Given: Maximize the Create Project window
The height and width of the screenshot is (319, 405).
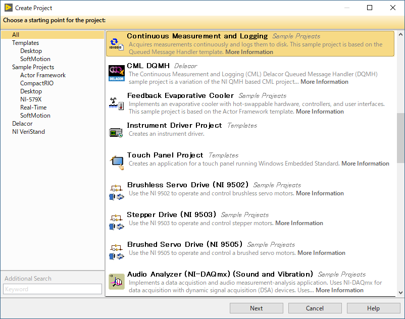Looking at the screenshot, I should click(370, 8).
